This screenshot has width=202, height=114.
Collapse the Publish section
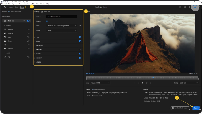(x=5, y=25)
